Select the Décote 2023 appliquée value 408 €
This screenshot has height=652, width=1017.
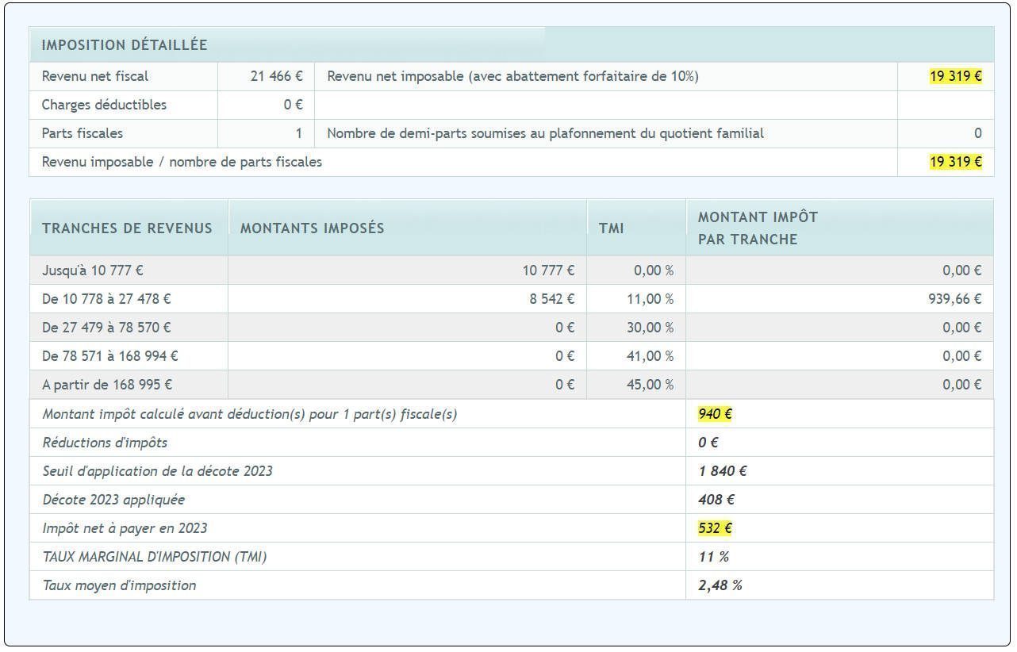[x=716, y=500]
